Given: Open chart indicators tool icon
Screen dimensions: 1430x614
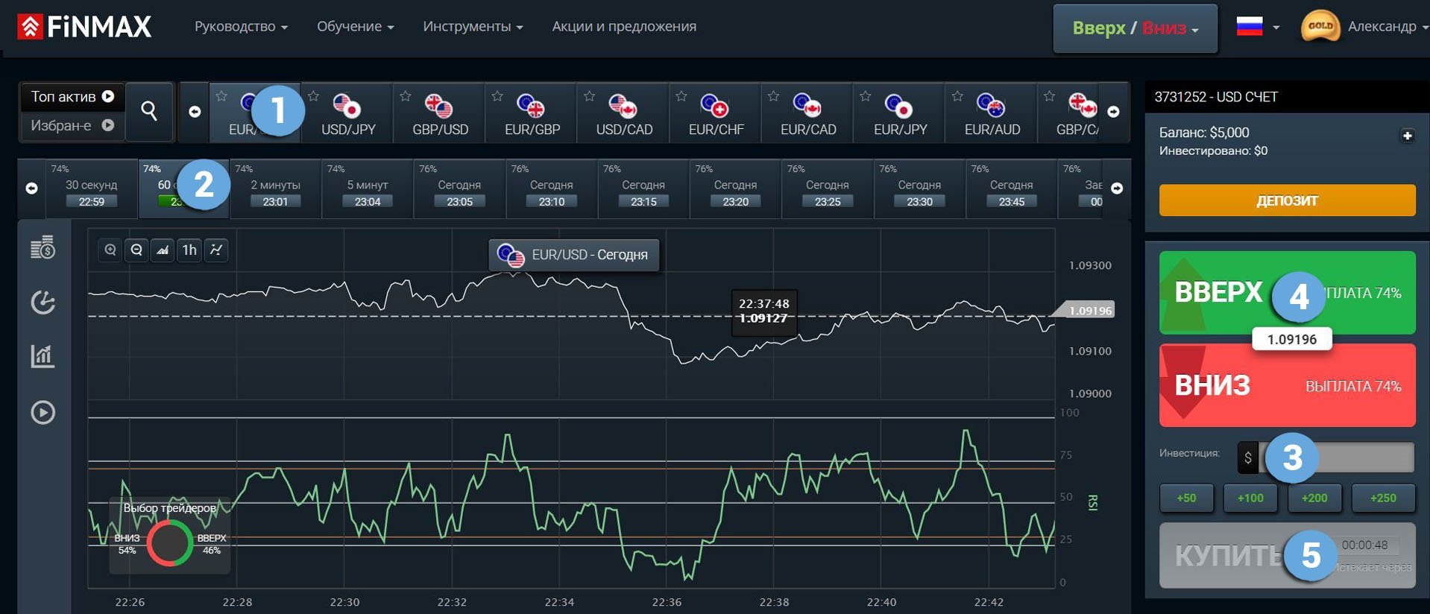Looking at the screenshot, I should pos(216,250).
